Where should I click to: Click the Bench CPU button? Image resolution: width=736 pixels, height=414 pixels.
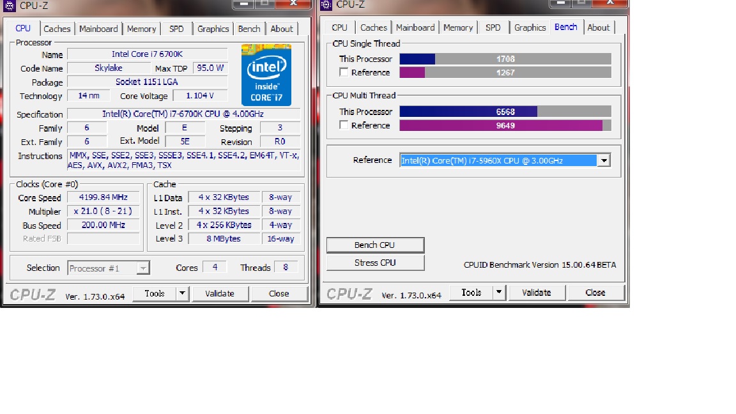[x=375, y=245]
